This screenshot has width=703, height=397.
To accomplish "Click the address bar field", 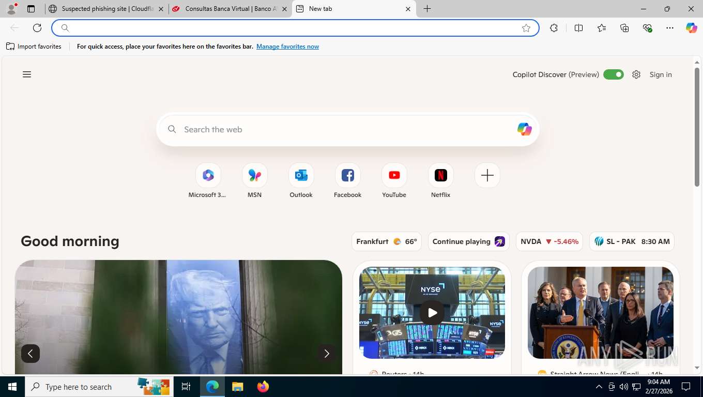I will (x=295, y=28).
